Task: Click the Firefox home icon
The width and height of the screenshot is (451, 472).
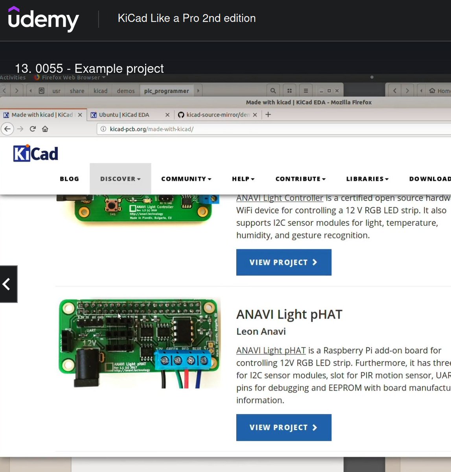Action: tap(45, 129)
